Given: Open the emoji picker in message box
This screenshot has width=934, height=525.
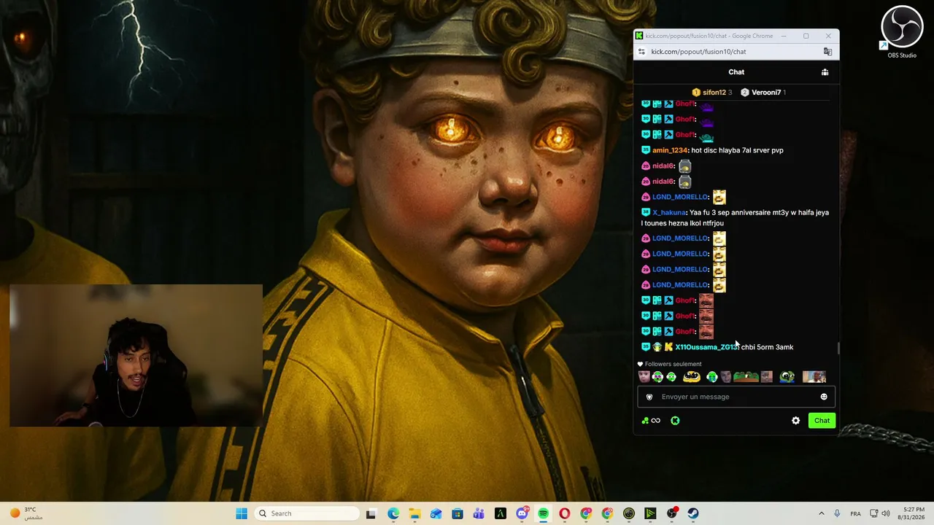Looking at the screenshot, I should click(x=824, y=397).
